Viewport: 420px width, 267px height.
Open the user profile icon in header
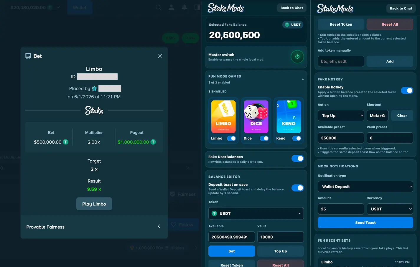171,7
